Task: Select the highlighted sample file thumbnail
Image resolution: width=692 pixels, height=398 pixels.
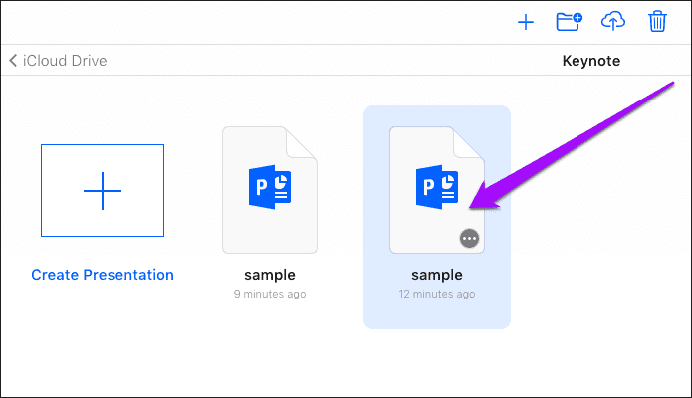Action: tap(437, 190)
